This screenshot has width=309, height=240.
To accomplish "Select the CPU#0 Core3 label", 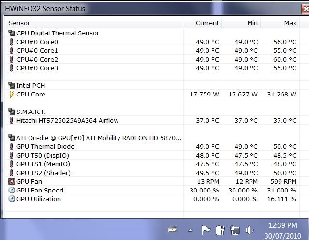I will (x=37, y=68).
